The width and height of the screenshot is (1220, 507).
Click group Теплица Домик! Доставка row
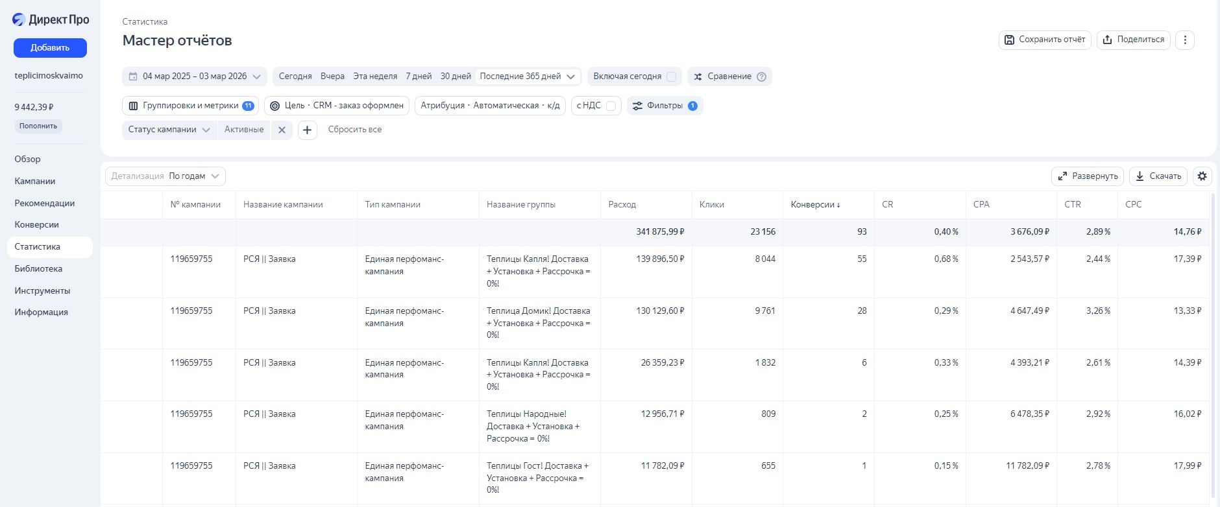pos(539,323)
